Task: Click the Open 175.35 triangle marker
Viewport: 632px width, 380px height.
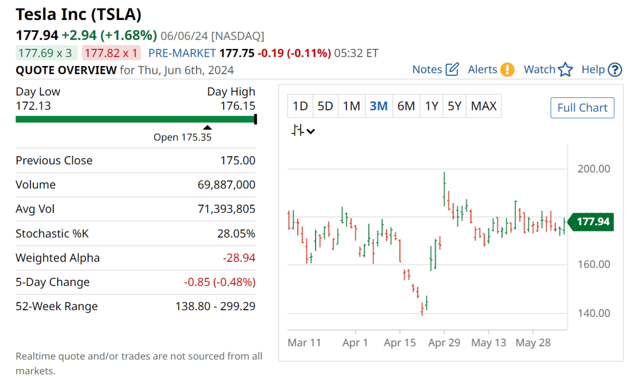Action: click(207, 127)
